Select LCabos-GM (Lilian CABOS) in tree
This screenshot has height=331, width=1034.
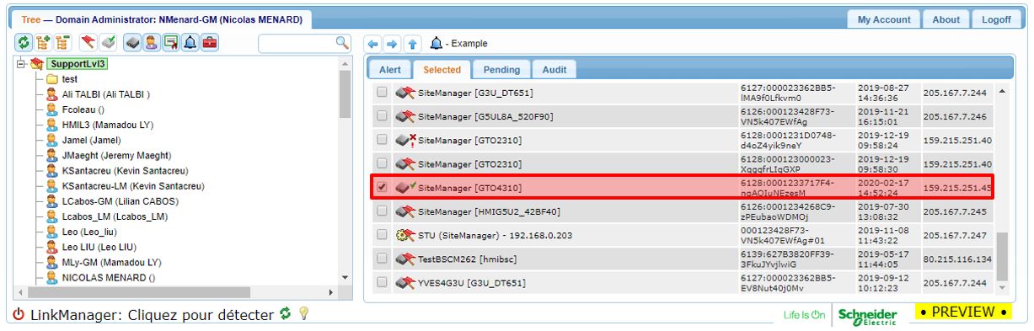[120, 201]
